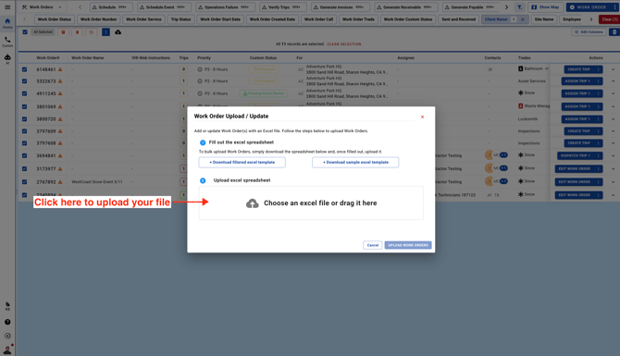Open three-dot menu on CREATE TRIP for 6148461
The height and width of the screenshot is (356, 620).
tap(598, 69)
